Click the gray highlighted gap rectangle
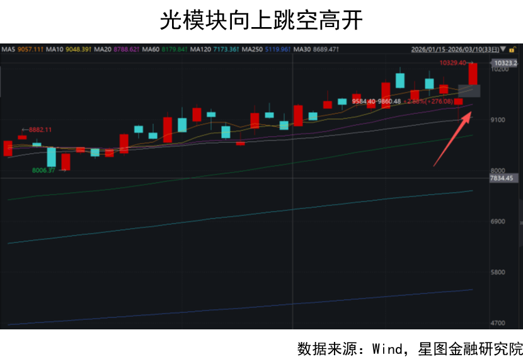This screenshot has width=523, height=364. click(473, 91)
